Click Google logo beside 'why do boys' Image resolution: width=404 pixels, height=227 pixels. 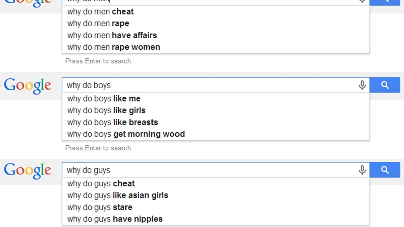[x=28, y=86]
